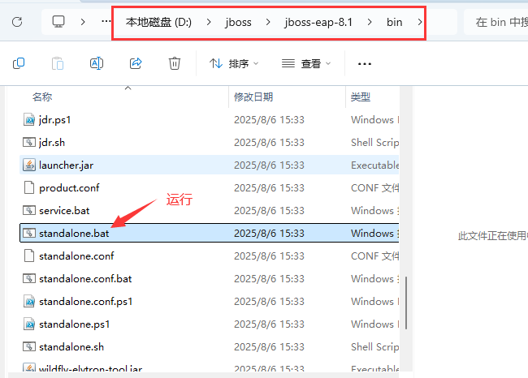Select the standalone.ps1 file name
The image size is (528, 378).
tap(74, 324)
